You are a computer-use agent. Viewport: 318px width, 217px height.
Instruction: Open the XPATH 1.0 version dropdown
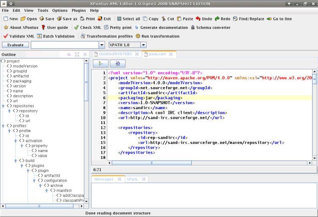point(143,45)
